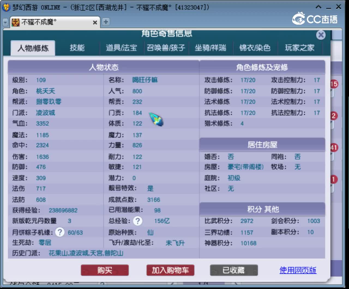The height and width of the screenshot is (289, 349).
Task: Collapse window with the up chevron
Action: tap(318, 7)
